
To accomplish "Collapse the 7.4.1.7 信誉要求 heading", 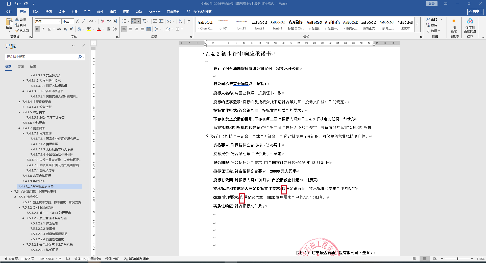I will pyautogui.click(x=19, y=128).
